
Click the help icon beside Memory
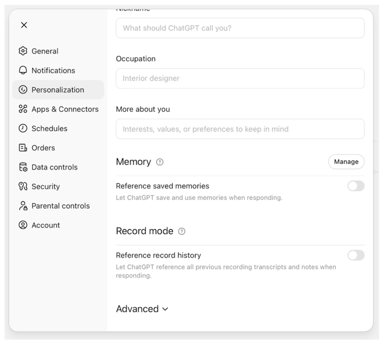(160, 162)
